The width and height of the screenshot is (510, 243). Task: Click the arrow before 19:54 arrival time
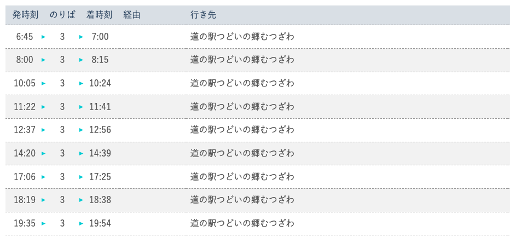tap(82, 223)
